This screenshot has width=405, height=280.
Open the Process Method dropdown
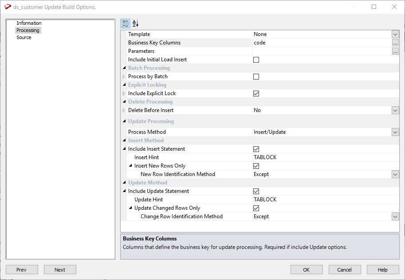click(x=395, y=132)
